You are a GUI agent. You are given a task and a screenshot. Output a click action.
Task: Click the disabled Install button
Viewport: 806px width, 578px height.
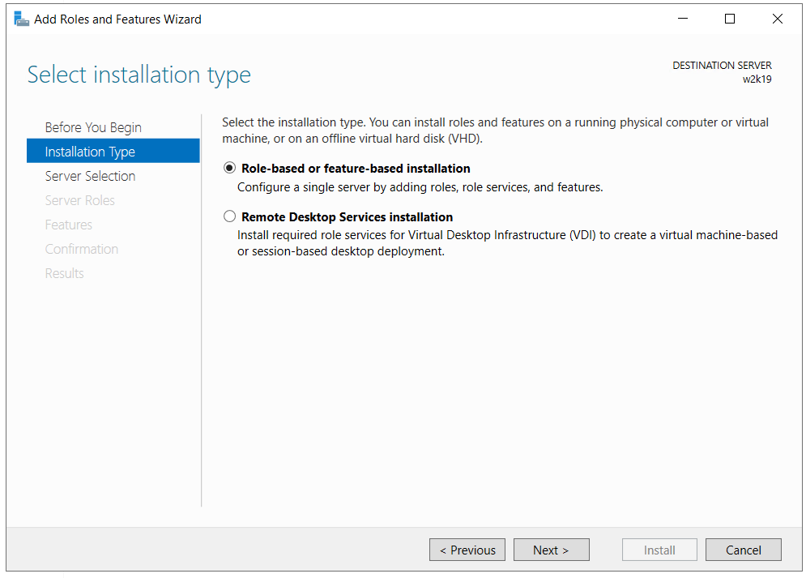tap(659, 550)
